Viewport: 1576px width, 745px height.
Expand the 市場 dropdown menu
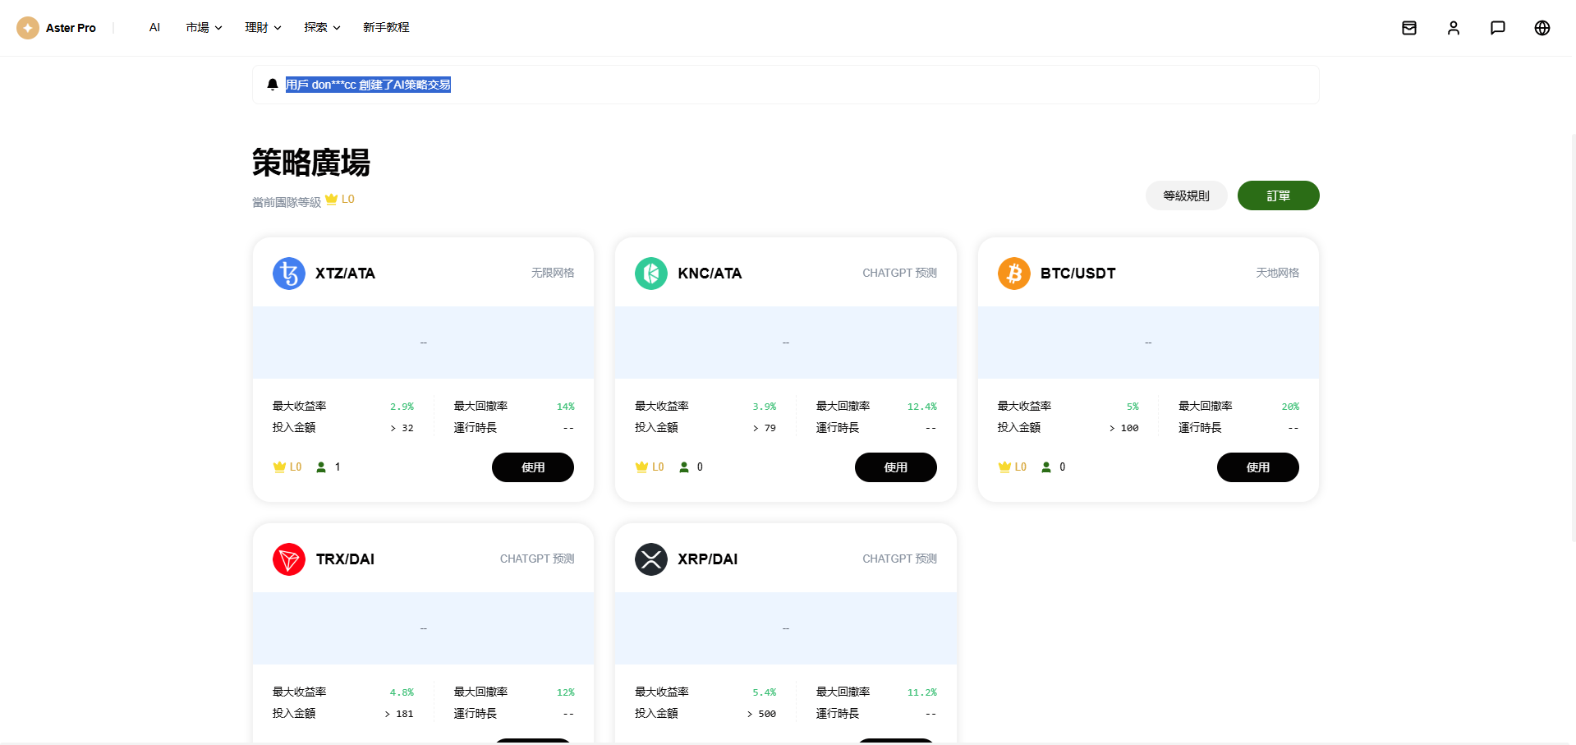click(x=204, y=28)
